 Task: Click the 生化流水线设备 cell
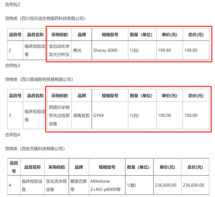click(56, 185)
